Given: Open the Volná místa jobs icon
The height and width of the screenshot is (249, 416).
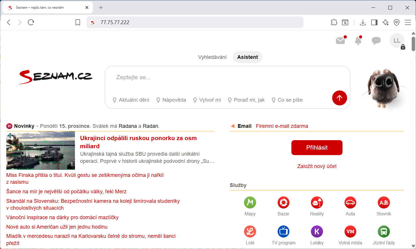Looking at the screenshot, I should coord(350,231).
